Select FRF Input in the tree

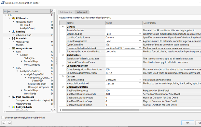[25, 25]
